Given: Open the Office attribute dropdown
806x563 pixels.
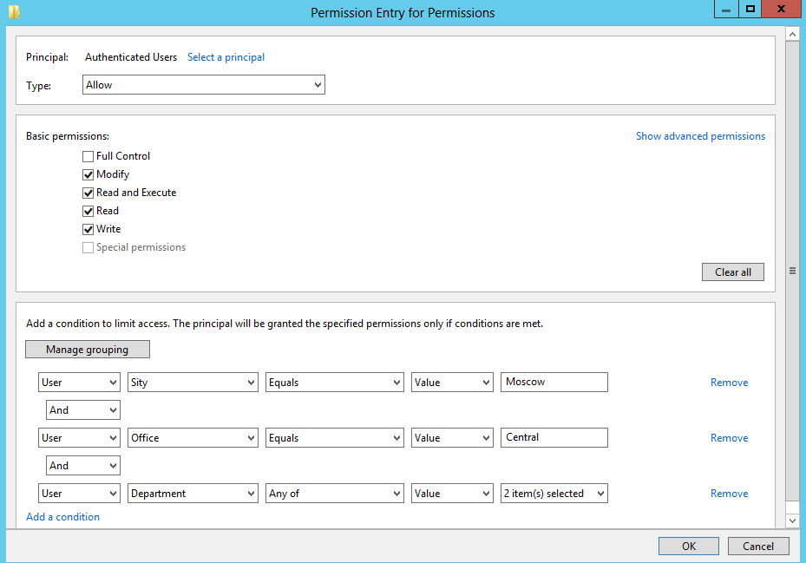Looking at the screenshot, I should [193, 437].
